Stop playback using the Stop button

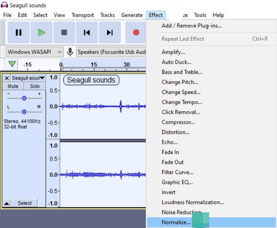(x=64, y=32)
